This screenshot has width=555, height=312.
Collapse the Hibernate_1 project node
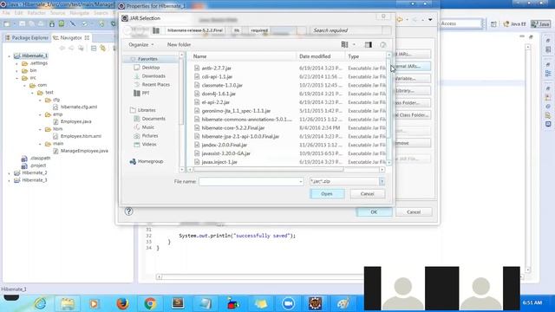coord(10,55)
